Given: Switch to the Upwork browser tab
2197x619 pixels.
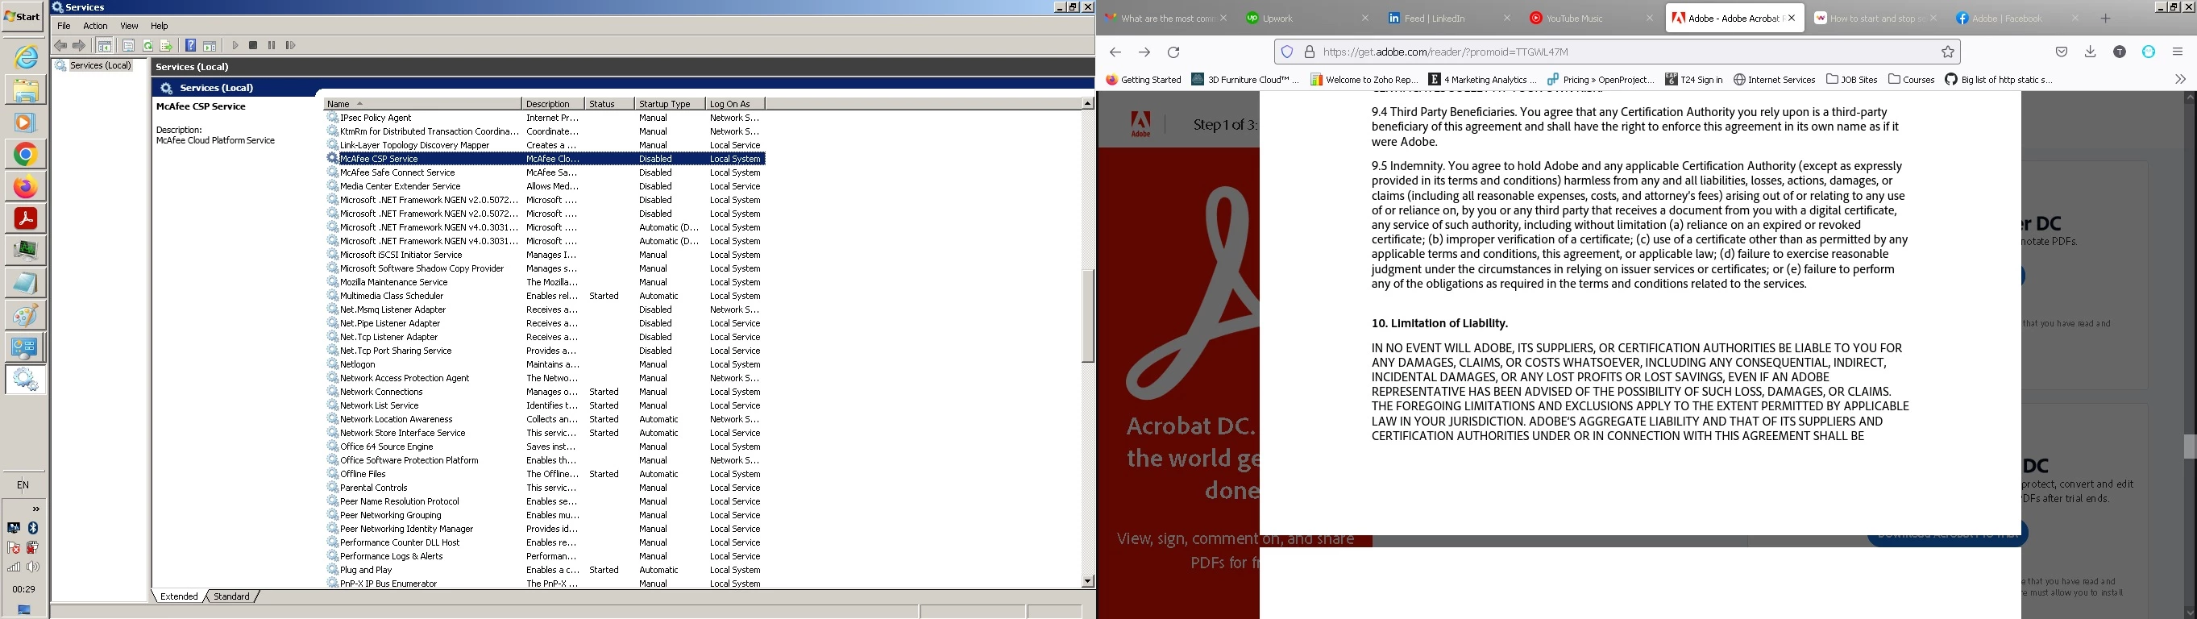Looking at the screenshot, I should click(1305, 18).
